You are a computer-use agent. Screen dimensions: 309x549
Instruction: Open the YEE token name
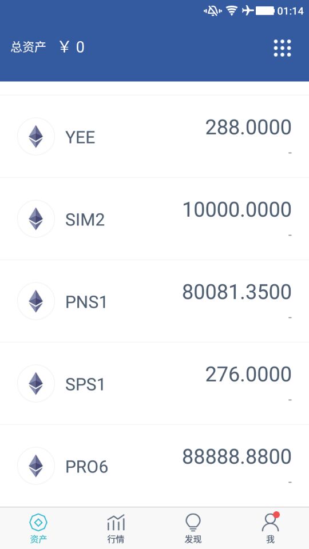(80, 137)
